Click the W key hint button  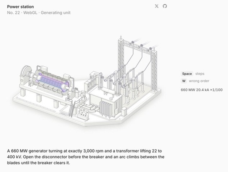[184, 81]
